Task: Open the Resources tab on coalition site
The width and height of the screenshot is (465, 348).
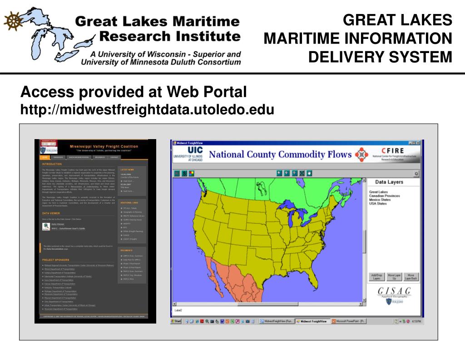Action: tap(100, 157)
